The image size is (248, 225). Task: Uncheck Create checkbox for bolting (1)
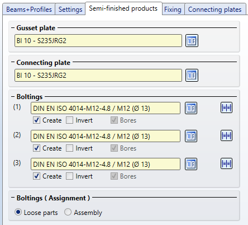coord(36,120)
